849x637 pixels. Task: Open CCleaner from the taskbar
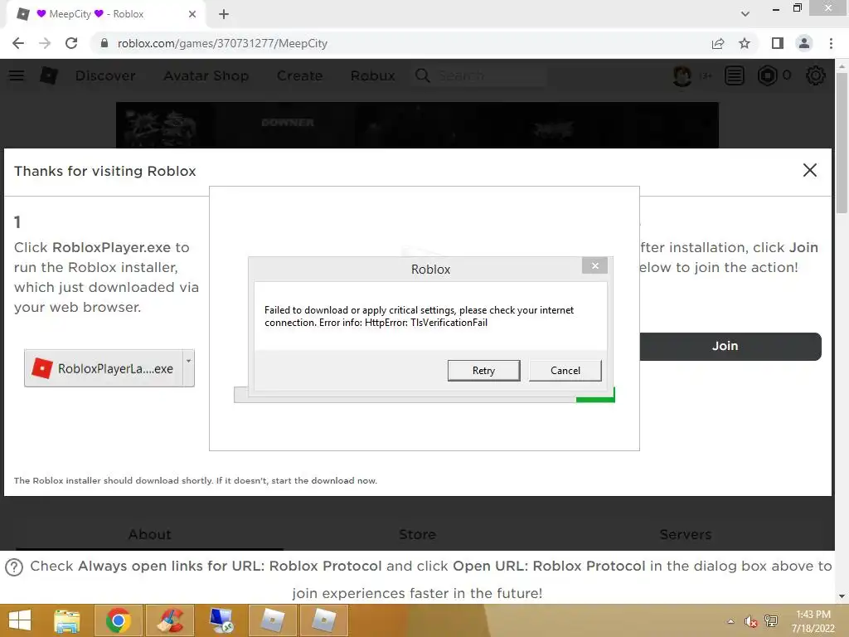click(170, 620)
